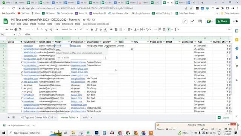This screenshot has width=241, height=136.
Task: Switch to the valid? sheet tab
Action: (86, 117)
